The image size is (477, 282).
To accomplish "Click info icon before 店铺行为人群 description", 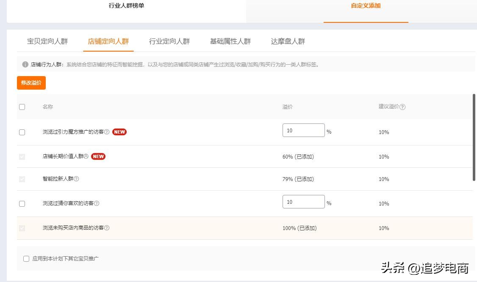I will click(25, 65).
